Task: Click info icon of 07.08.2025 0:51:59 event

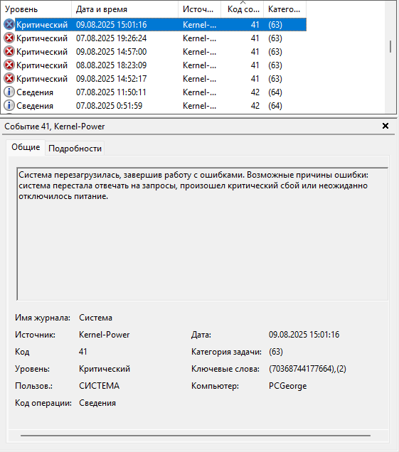Action: [9, 106]
